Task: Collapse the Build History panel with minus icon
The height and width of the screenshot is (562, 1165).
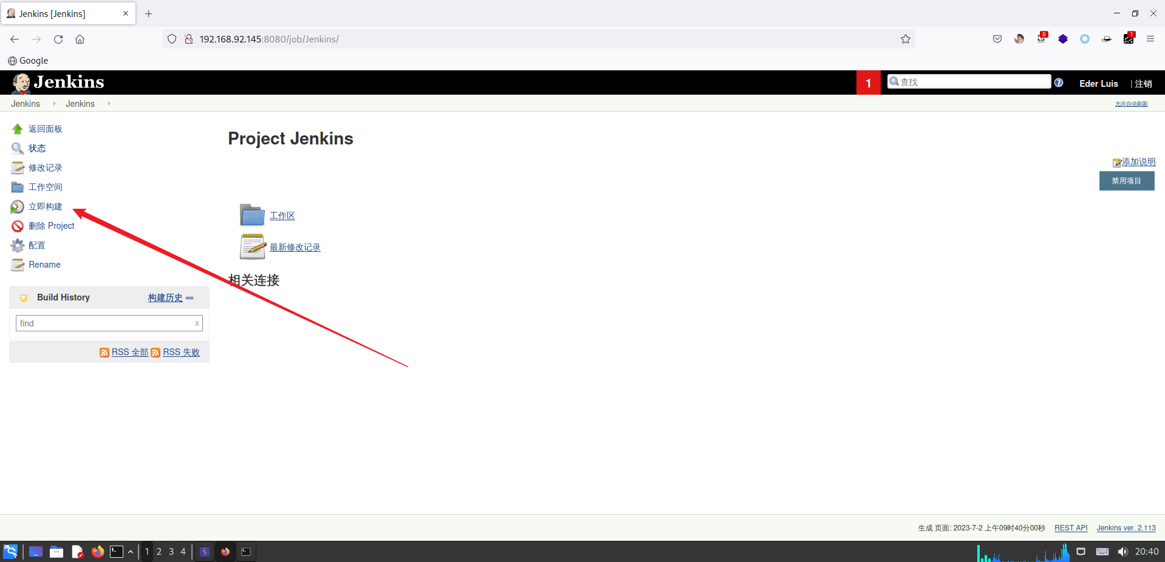Action: coord(190,298)
